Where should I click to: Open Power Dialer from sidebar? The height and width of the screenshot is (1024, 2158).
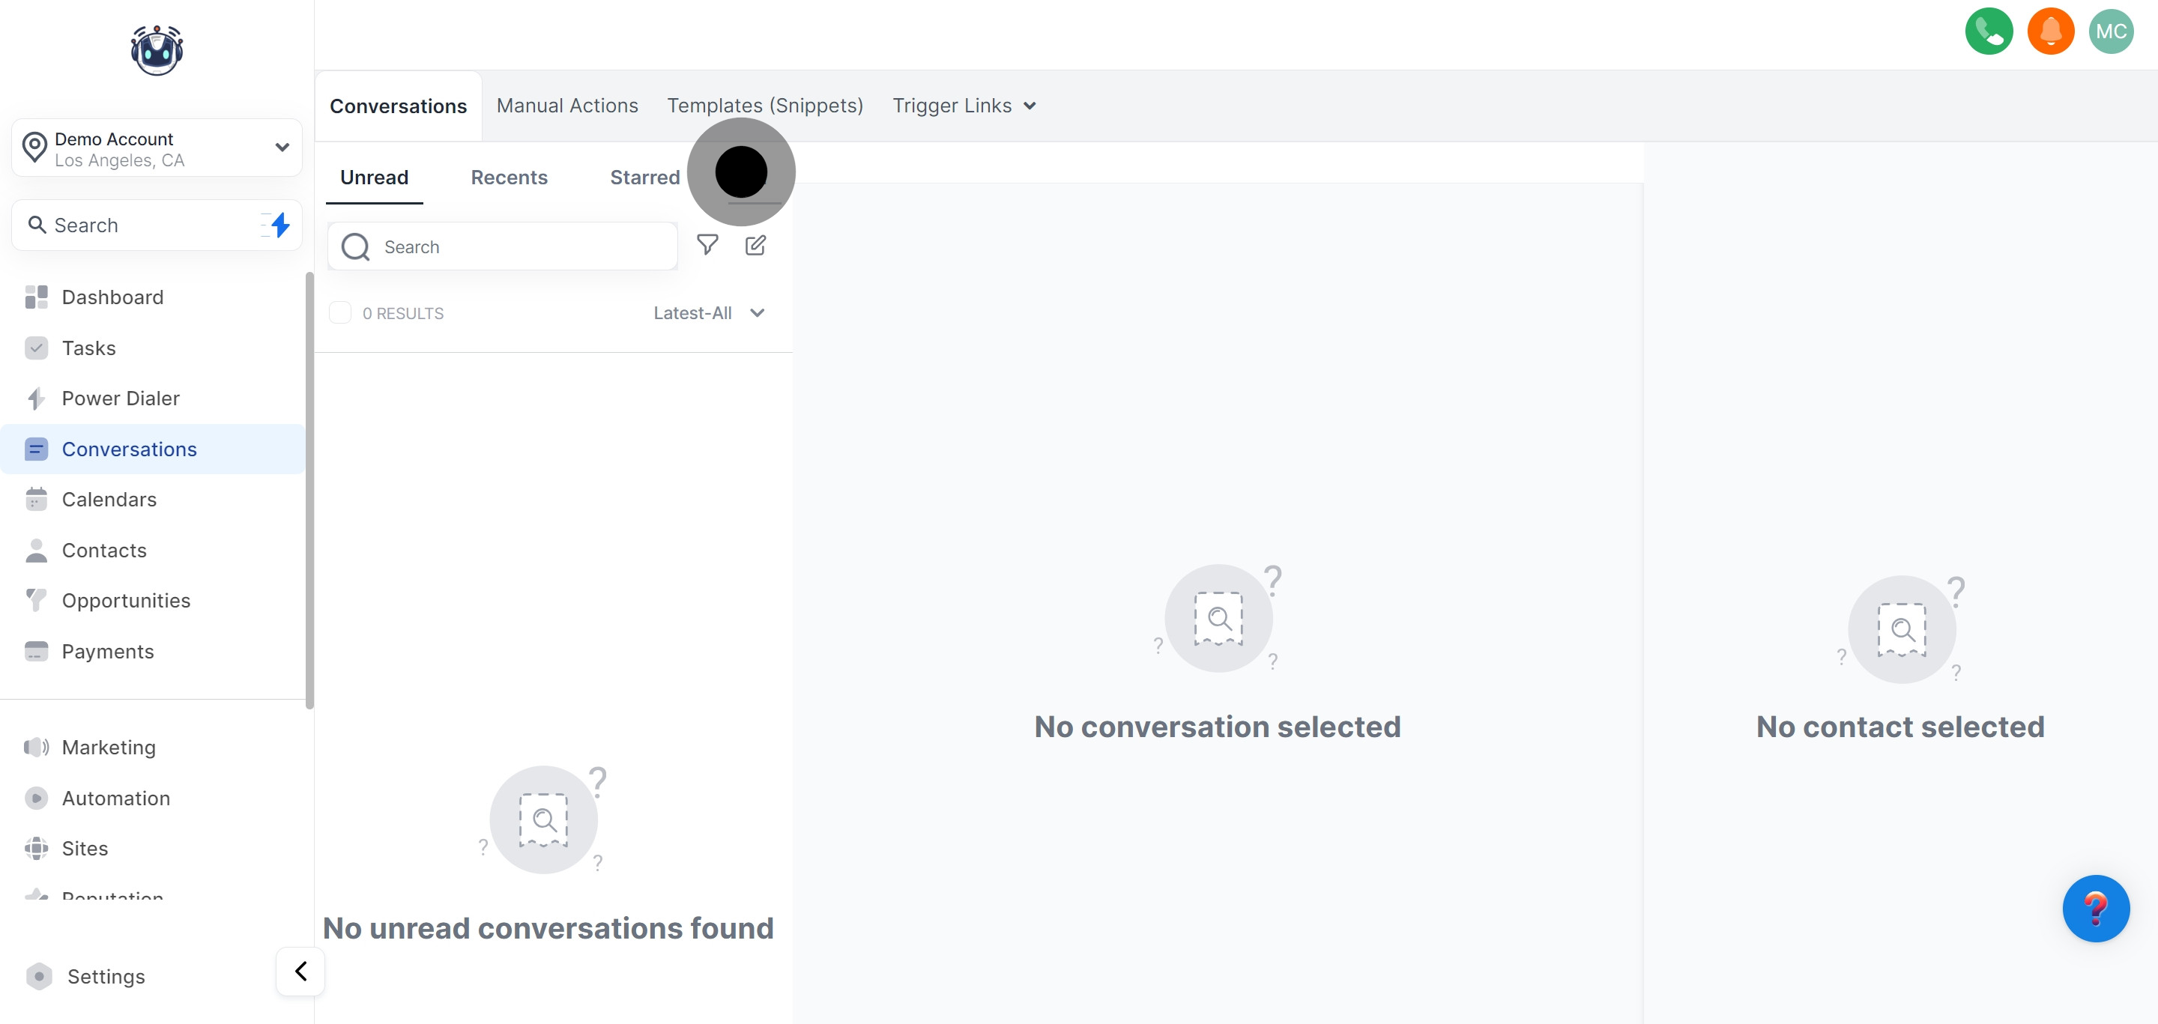pyautogui.click(x=121, y=399)
